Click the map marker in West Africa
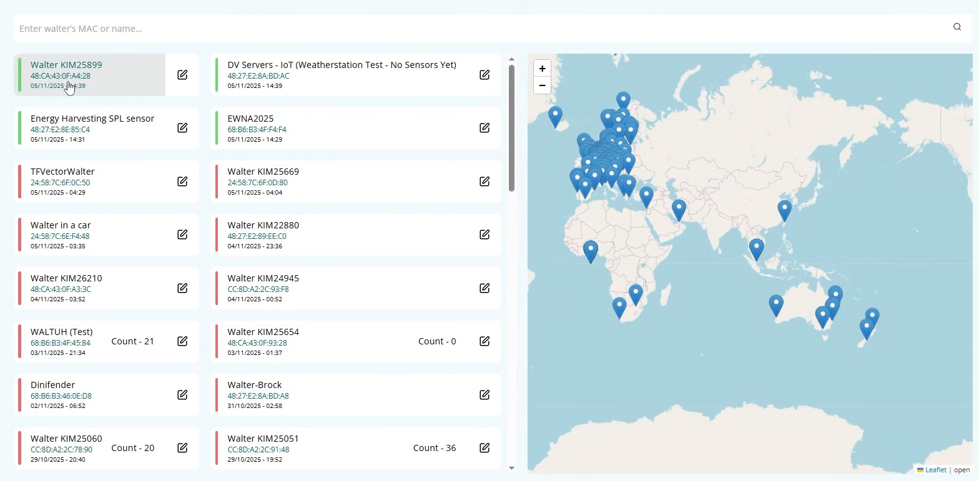This screenshot has width=979, height=481. tap(590, 251)
